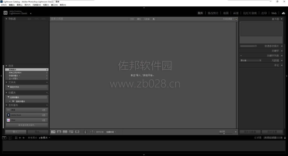Expand the 关键字 keywording panel
This screenshot has height=156, width=288.
click(x=282, y=51)
